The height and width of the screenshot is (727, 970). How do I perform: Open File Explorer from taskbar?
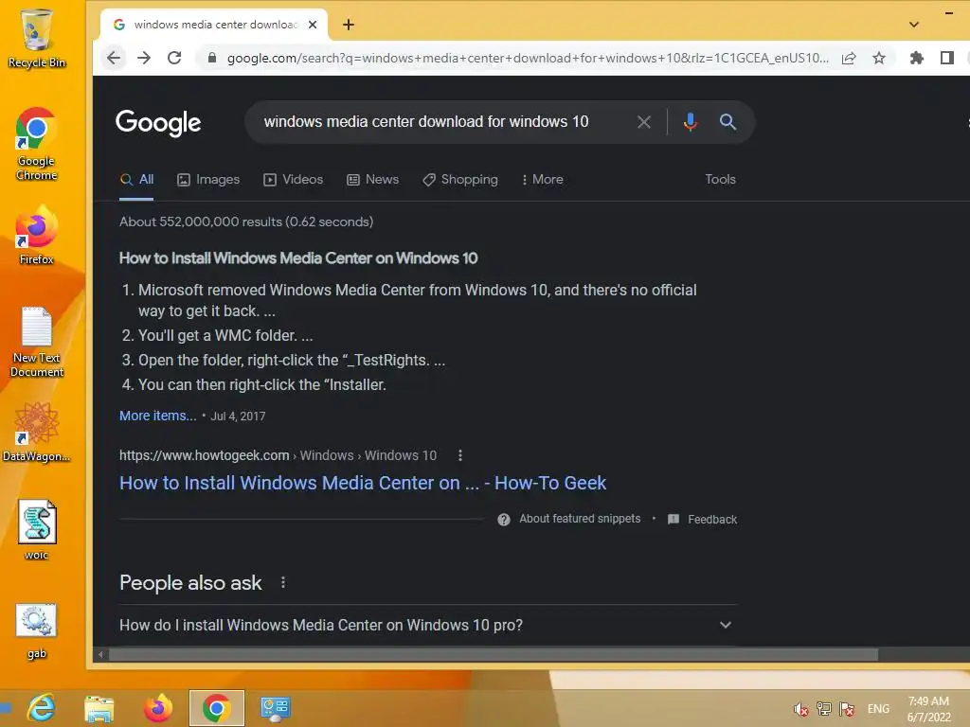99,708
